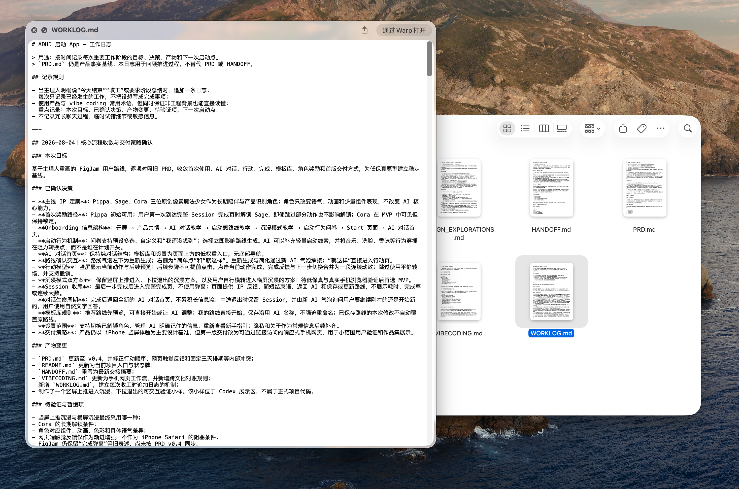Click the HANDOFF.md file name label
Image resolution: width=739 pixels, height=489 pixels.
coord(551,230)
